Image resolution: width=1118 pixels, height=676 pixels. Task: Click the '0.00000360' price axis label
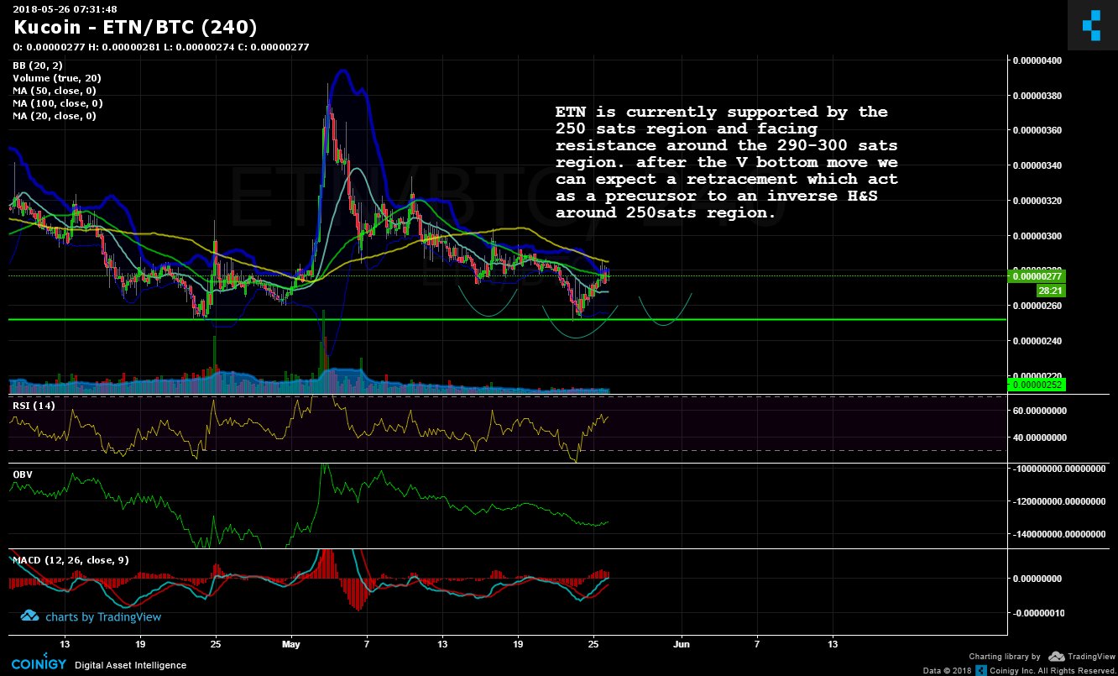[x=1038, y=131]
